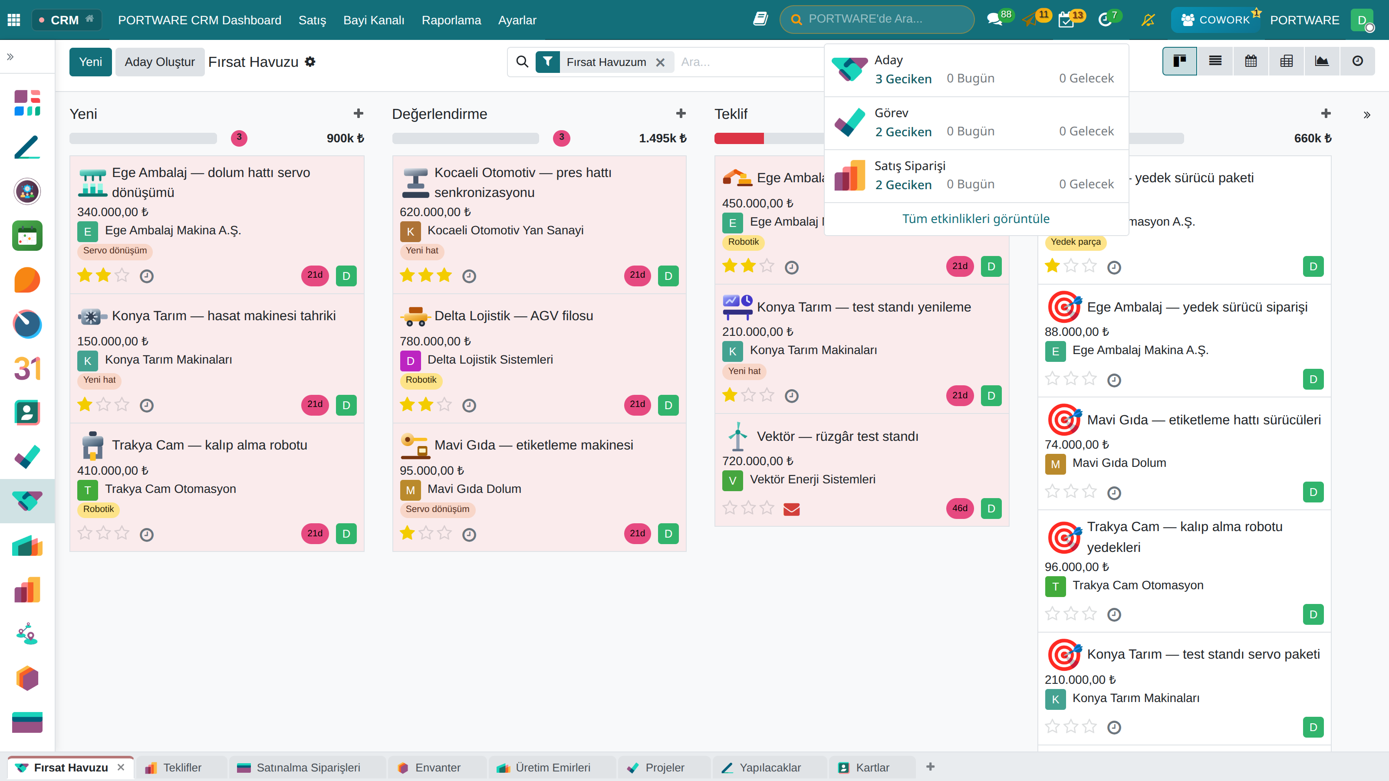The height and width of the screenshot is (781, 1389).
Task: Set first star on Vektör rüzgâr test standı
Action: click(730, 508)
